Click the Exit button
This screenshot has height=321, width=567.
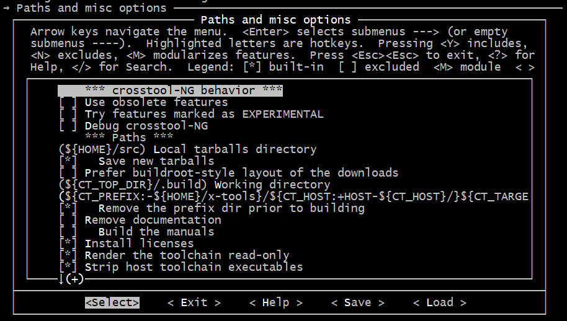(x=194, y=302)
